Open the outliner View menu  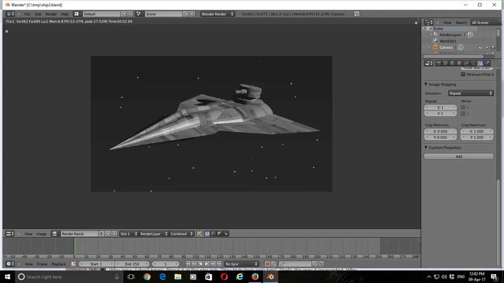(x=447, y=22)
